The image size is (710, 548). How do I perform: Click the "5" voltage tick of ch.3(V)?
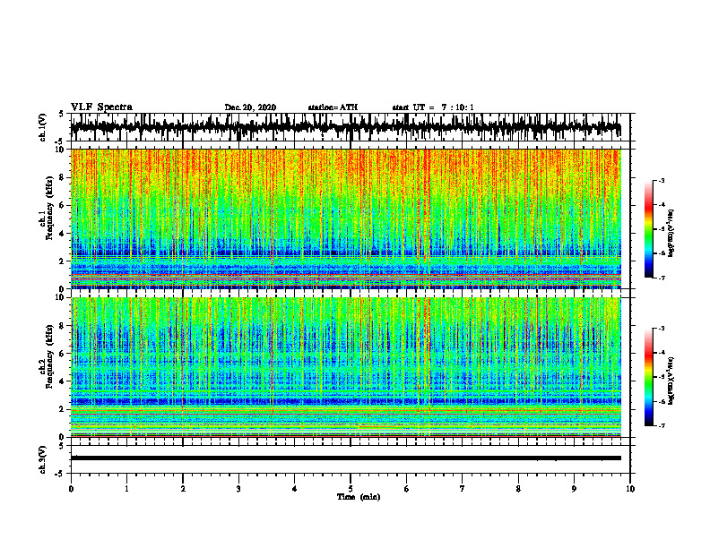pos(61,446)
